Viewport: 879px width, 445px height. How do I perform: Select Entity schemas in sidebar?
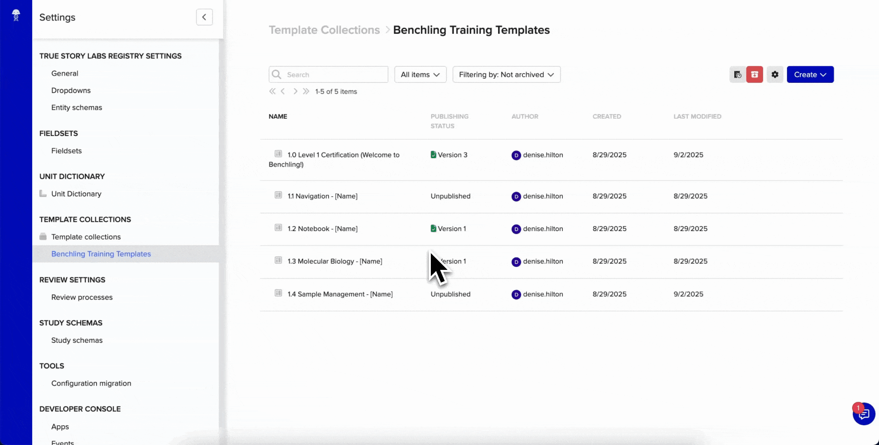click(77, 108)
